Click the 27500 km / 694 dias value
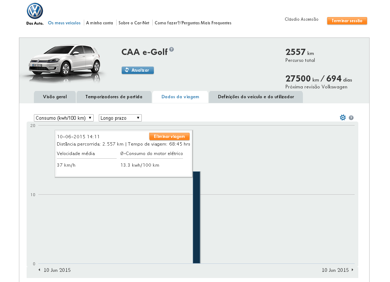The image size is (390, 282). [319, 79]
